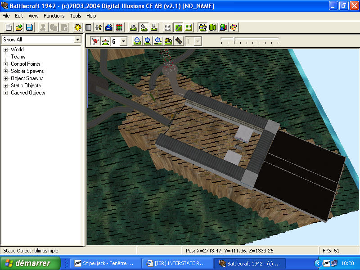Open the paint palette icon
Viewport: 360px width, 270px height.
click(234, 27)
